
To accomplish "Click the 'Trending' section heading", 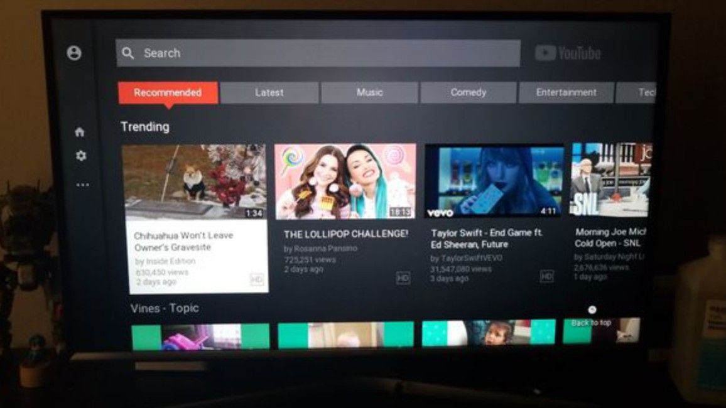I will (145, 127).
